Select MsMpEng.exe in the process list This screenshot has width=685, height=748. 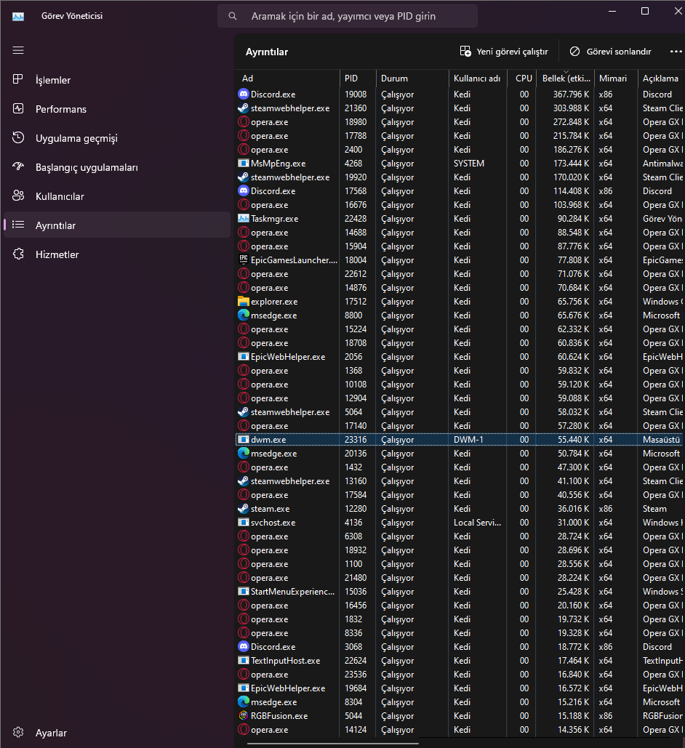pyautogui.click(x=460, y=163)
